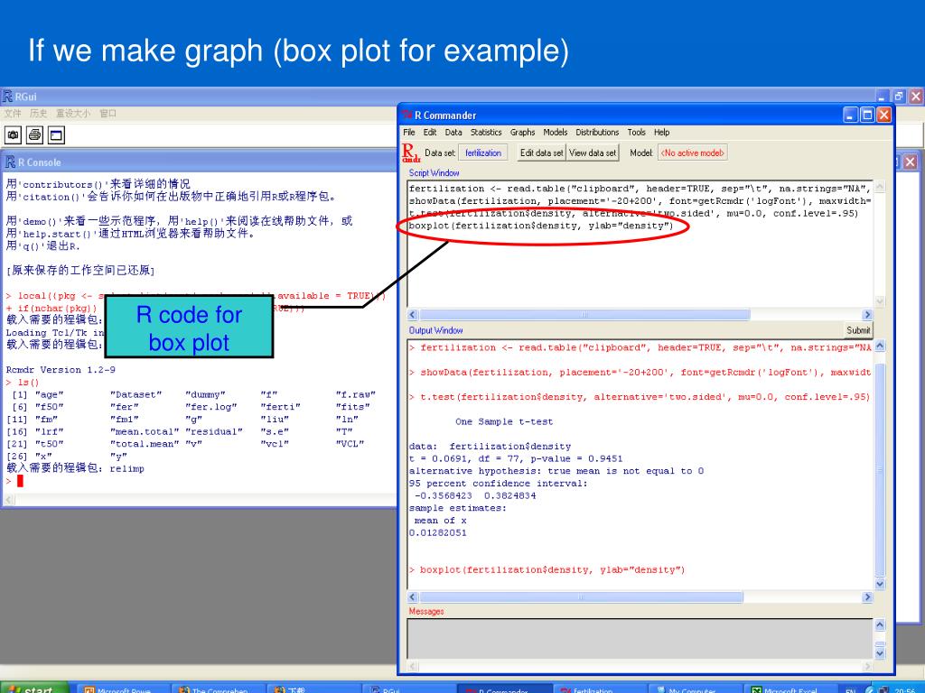Click the R Console title bar
The height and width of the screenshot is (693, 925).
201,162
